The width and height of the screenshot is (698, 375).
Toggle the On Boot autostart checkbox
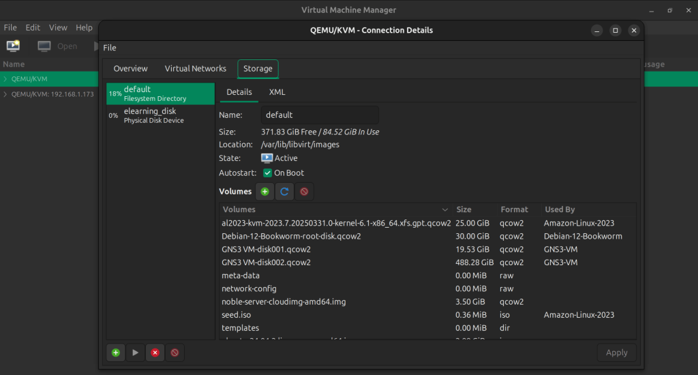click(267, 172)
